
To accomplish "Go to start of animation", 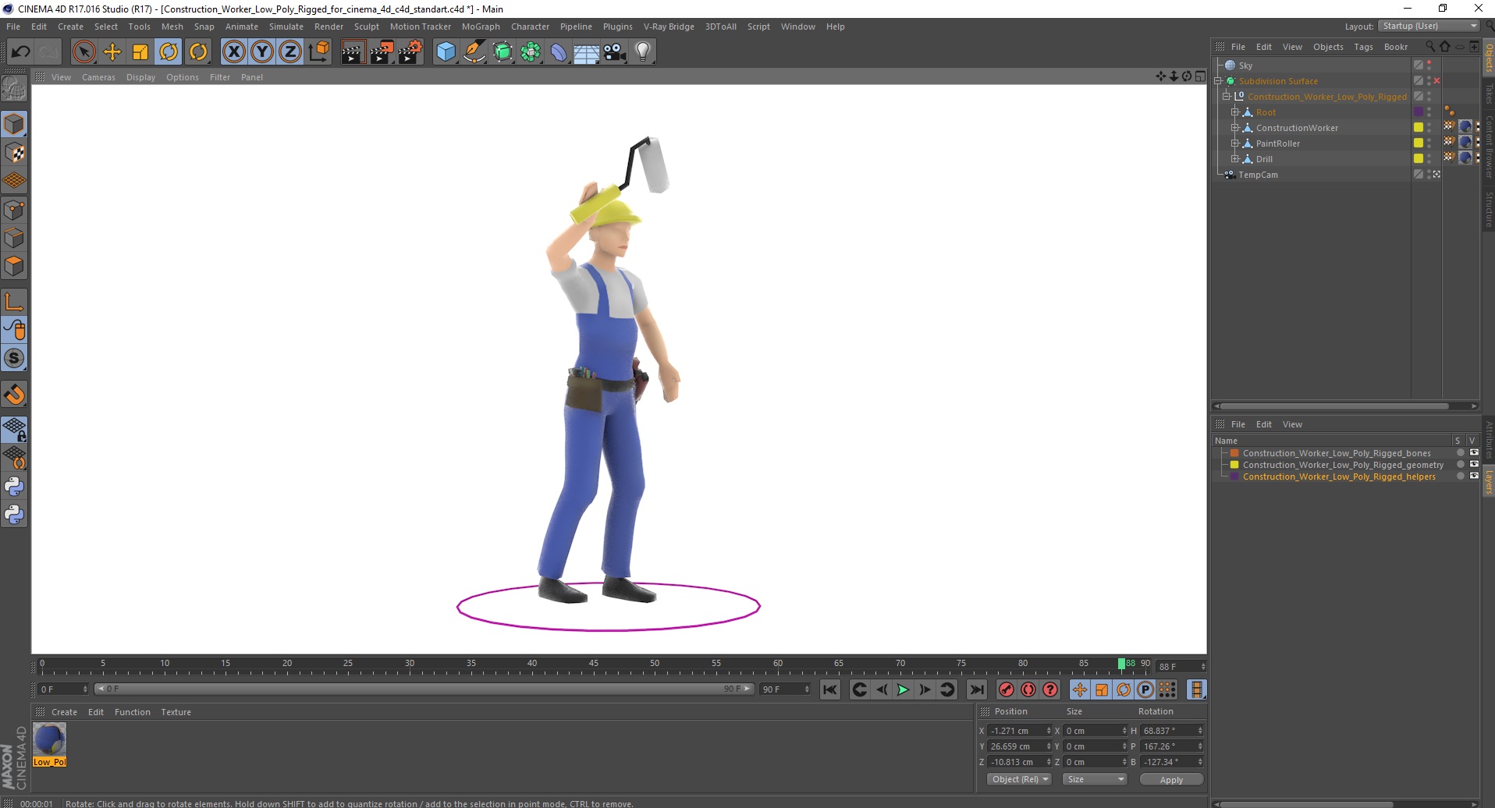I will (x=830, y=689).
